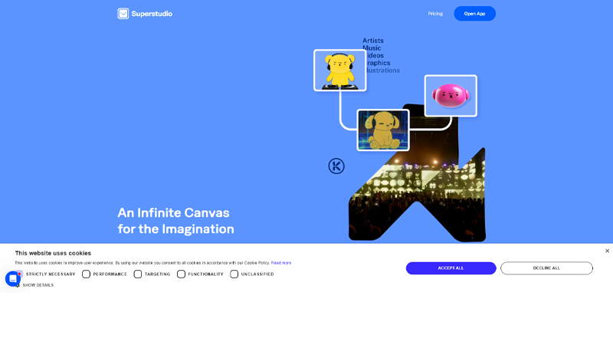The image size is (613, 345).
Task: Select the sleeping yellow dog thumbnail
Action: [x=383, y=130]
